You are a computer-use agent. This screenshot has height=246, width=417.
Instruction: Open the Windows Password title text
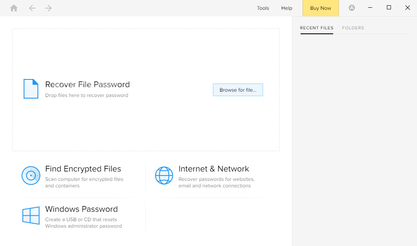[x=81, y=209]
